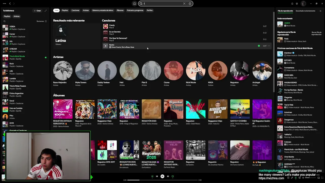The image size is (325, 183).
Task: Play Formentera from the queue list
Action: (x=300, y=69)
